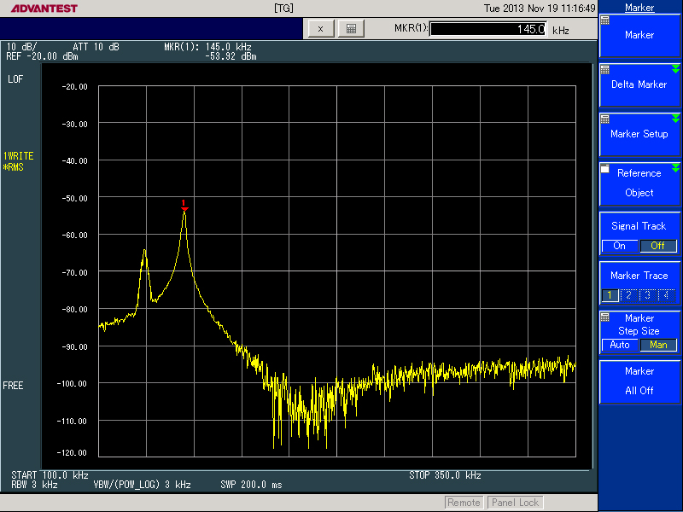This screenshot has width=683, height=512.
Task: Click the x button beside the keypad
Action: 320,29
